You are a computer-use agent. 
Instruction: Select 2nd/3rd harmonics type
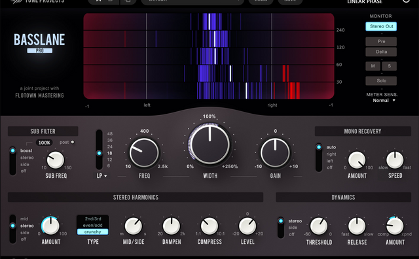(x=93, y=218)
